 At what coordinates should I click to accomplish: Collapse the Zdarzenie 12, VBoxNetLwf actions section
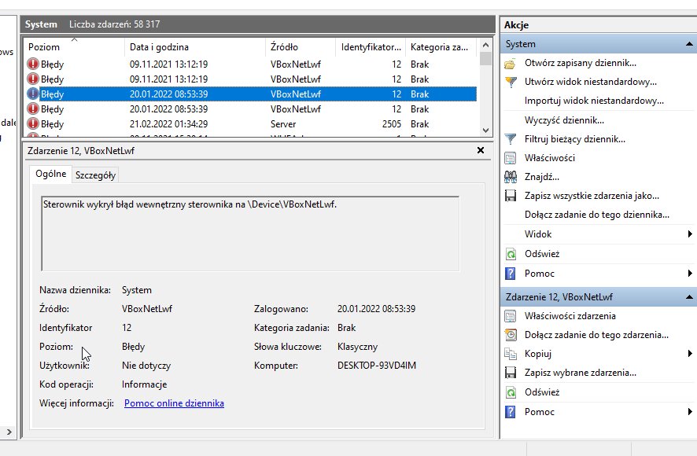(689, 297)
